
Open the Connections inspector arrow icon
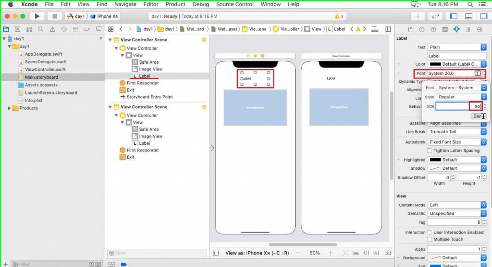pyautogui.click(x=480, y=29)
